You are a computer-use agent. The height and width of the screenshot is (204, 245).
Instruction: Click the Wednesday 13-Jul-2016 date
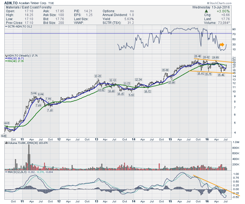211,7
